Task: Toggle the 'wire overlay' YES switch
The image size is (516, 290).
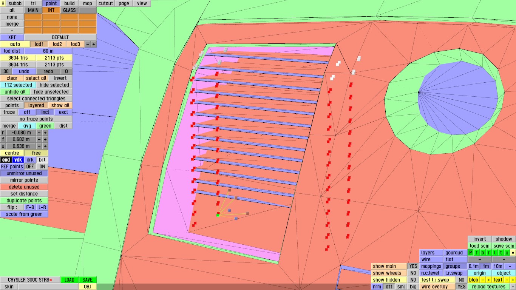Action: 462,287
